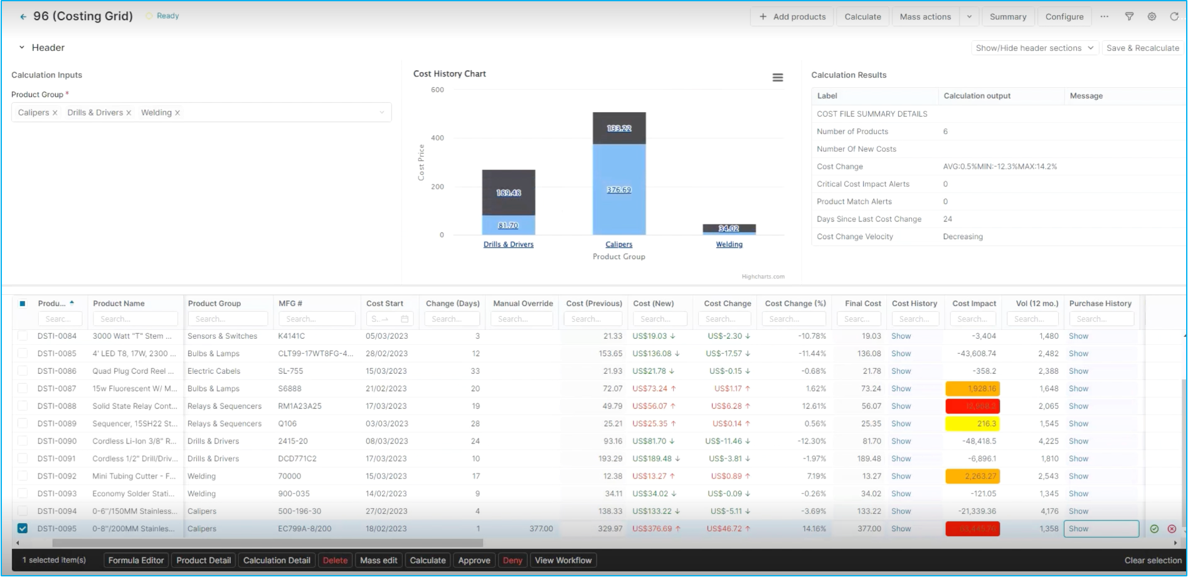
Task: Expand the Mass actions dropdown arrow
Action: pyautogui.click(x=969, y=17)
